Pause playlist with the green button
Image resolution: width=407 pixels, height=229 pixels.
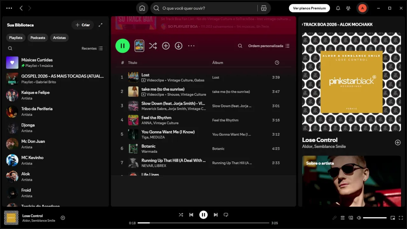122,46
